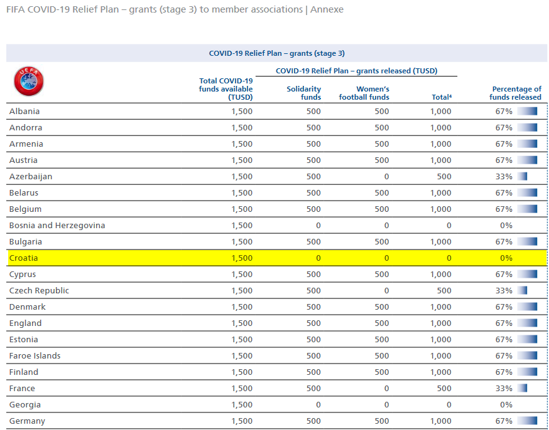
Task: Select Czech Republic's total released value 500
Action: click(444, 291)
